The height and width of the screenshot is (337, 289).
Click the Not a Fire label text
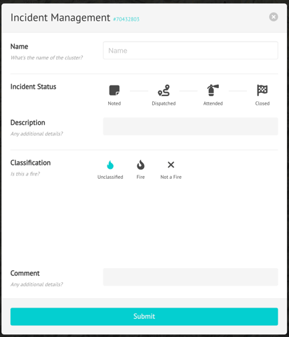coord(171,177)
